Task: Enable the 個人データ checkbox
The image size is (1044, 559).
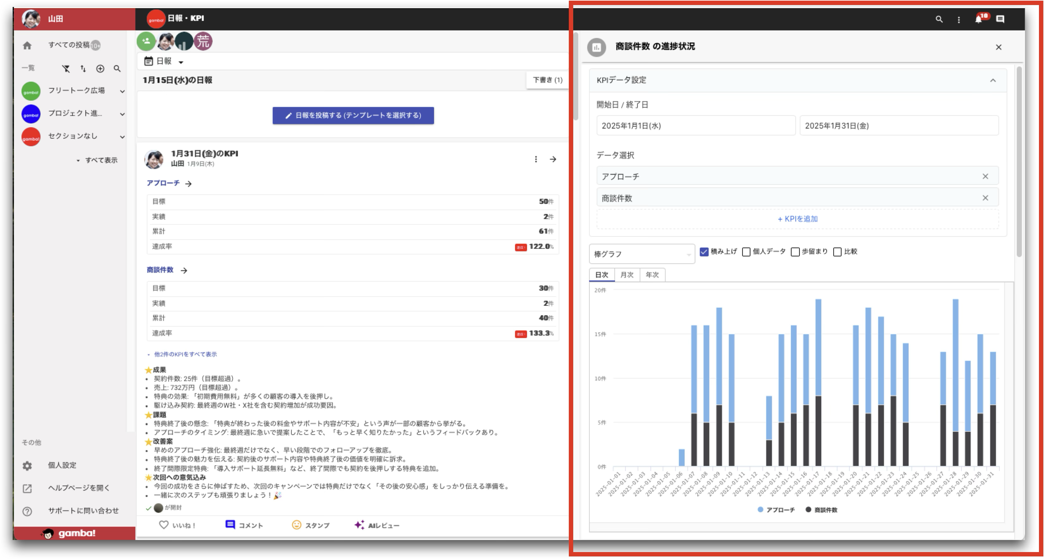Action: [746, 252]
